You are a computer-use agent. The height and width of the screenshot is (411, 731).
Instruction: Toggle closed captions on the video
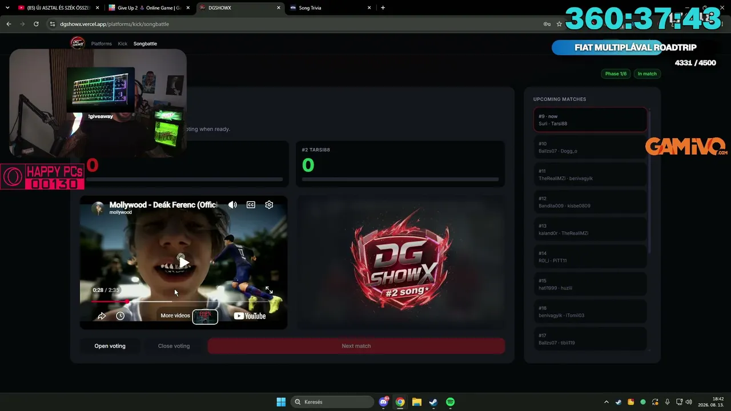point(251,205)
